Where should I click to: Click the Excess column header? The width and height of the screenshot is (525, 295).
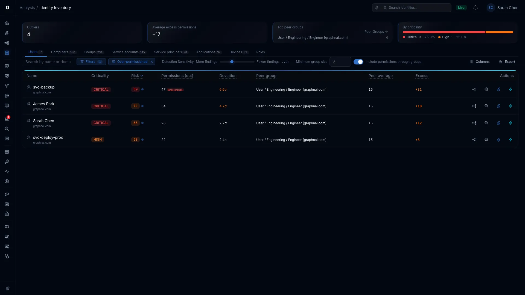pos(422,76)
